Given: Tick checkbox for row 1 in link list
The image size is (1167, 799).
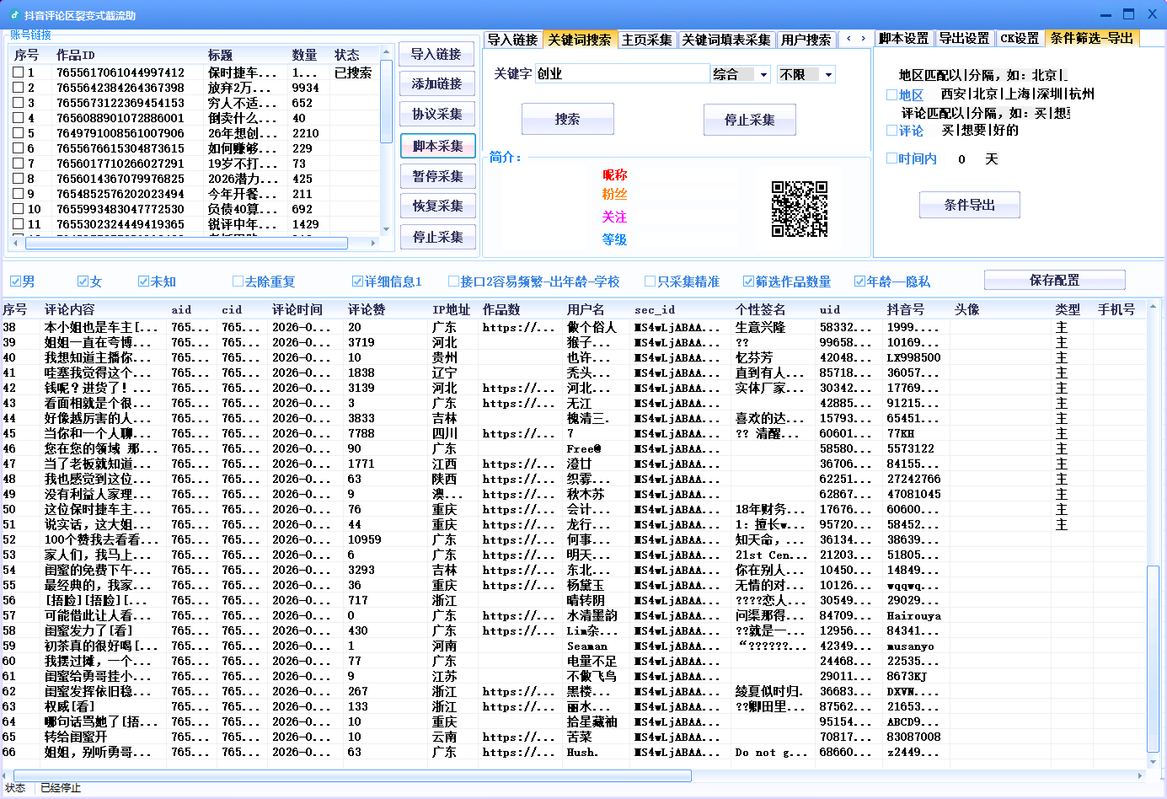Looking at the screenshot, I should tap(18, 72).
